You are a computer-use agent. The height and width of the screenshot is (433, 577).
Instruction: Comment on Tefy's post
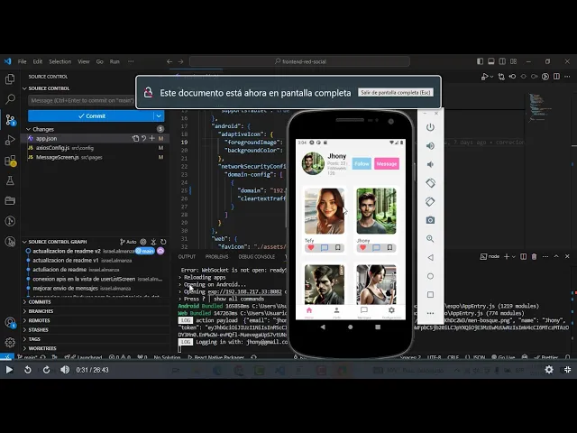(325, 248)
